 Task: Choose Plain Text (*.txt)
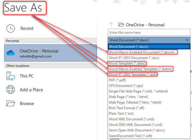[x=121, y=113]
